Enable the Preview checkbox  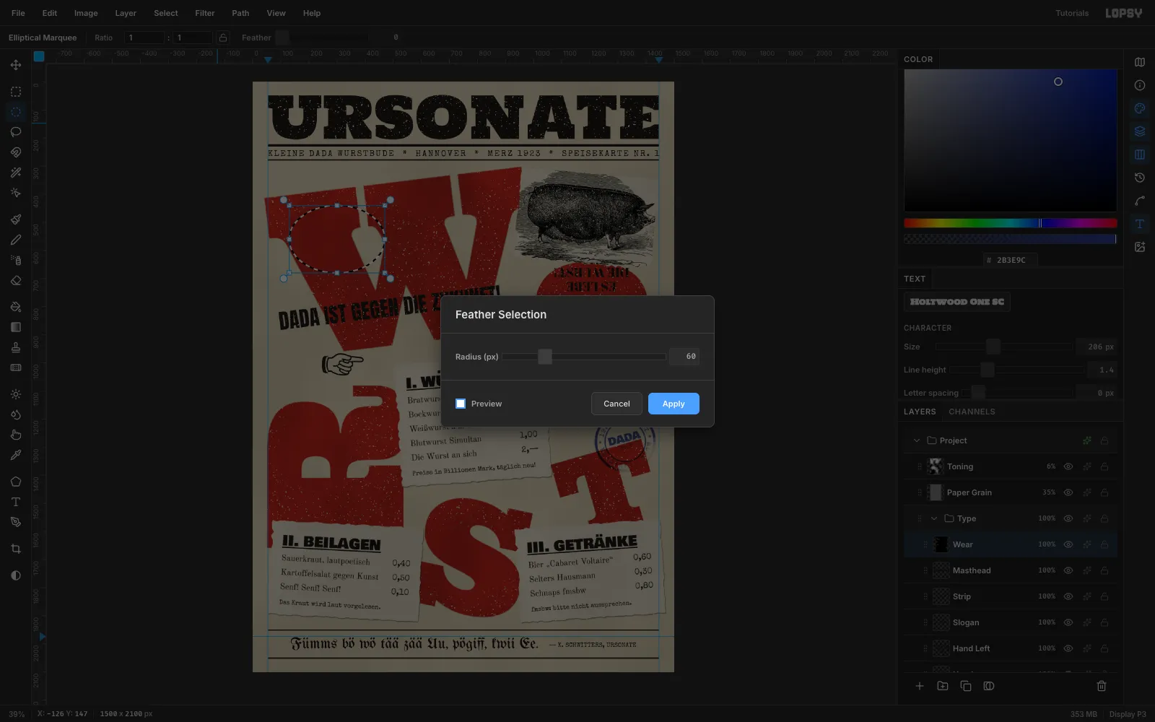(x=461, y=404)
